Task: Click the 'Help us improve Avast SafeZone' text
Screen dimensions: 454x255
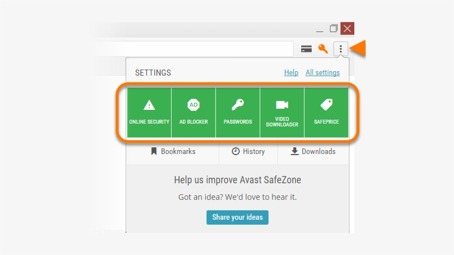Action: (x=238, y=180)
